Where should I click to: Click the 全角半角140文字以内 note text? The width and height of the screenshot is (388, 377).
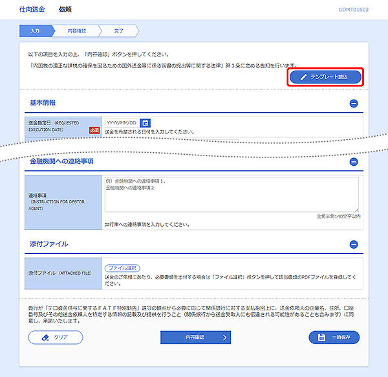(x=338, y=216)
